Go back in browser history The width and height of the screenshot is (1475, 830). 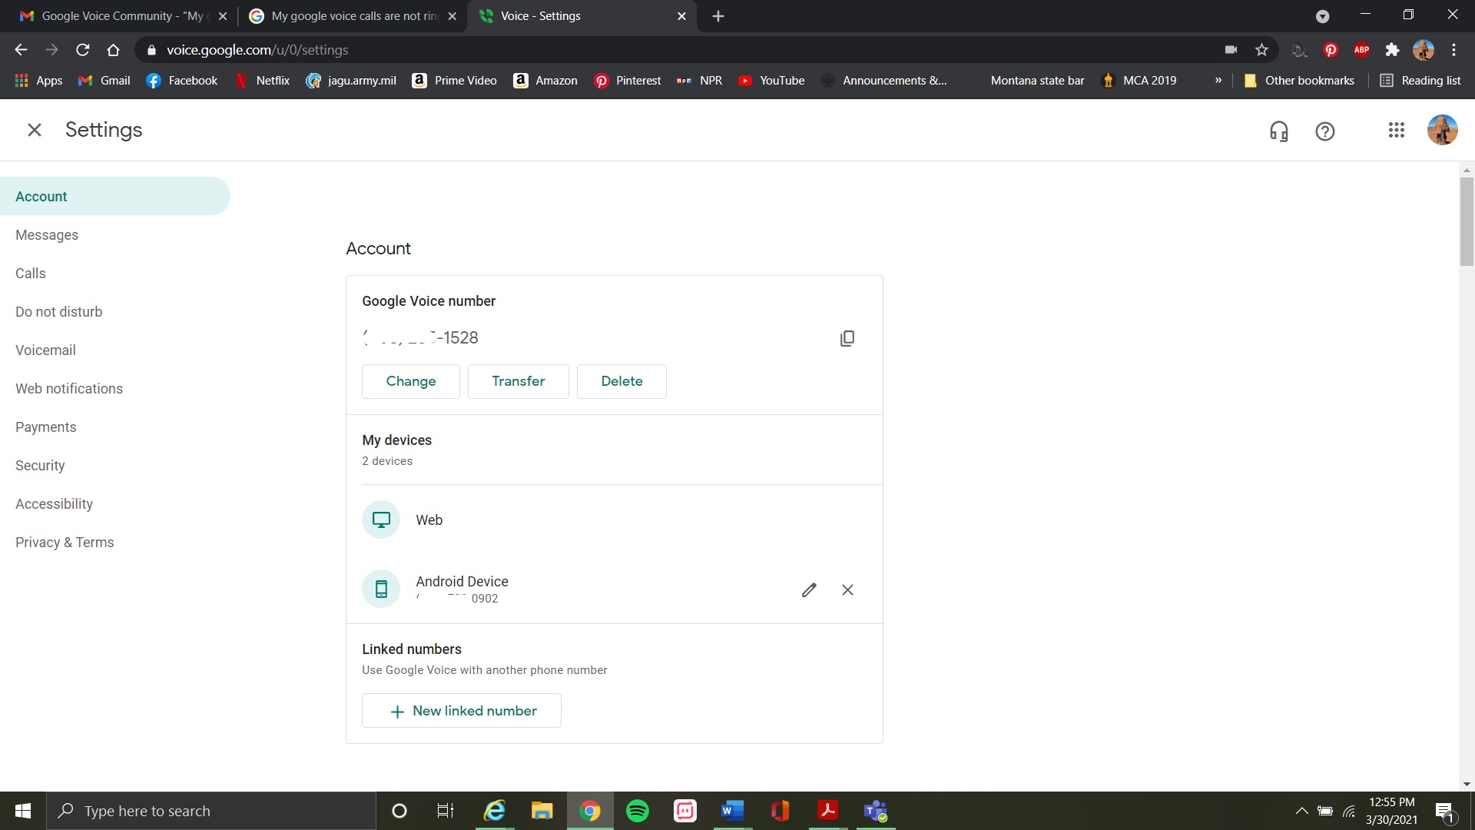[x=21, y=50]
